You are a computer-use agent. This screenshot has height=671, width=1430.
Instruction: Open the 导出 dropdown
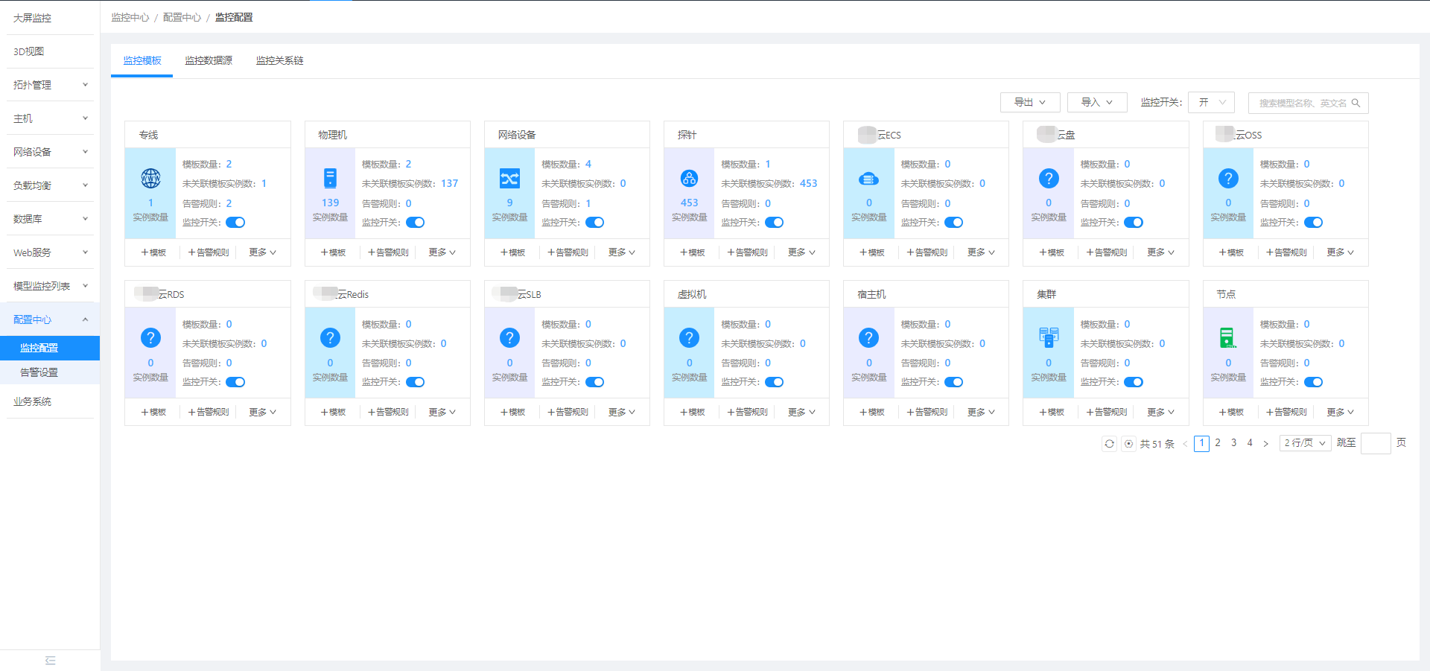(1029, 103)
